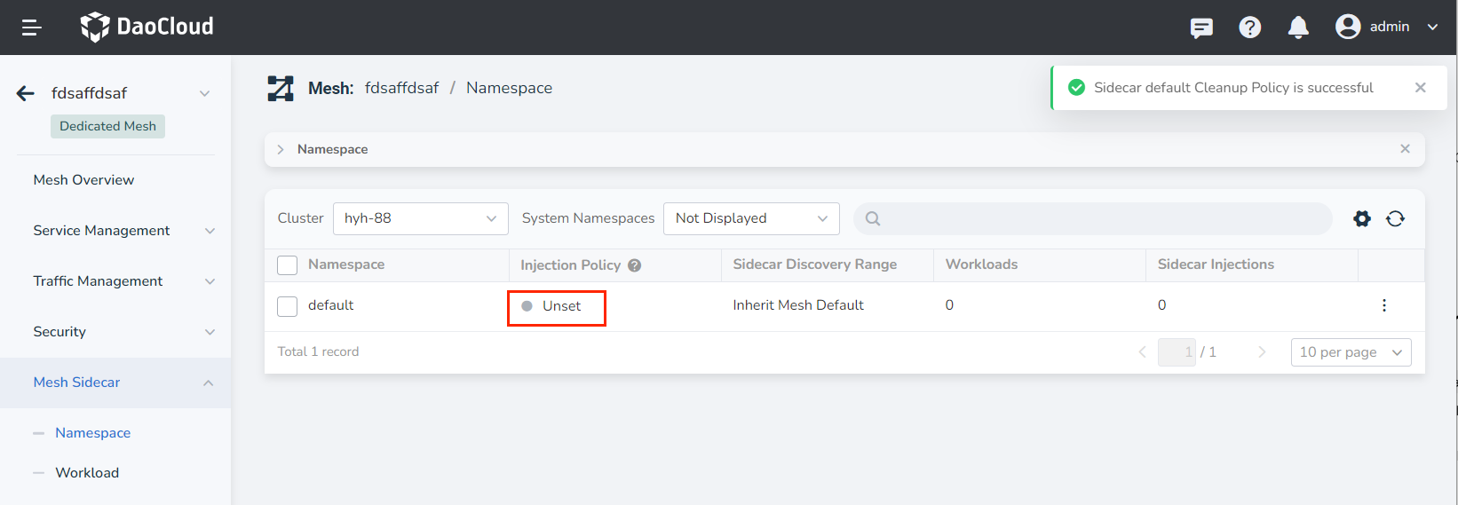1458x505 pixels.
Task: Dismiss the success notification toast
Action: click(1420, 88)
